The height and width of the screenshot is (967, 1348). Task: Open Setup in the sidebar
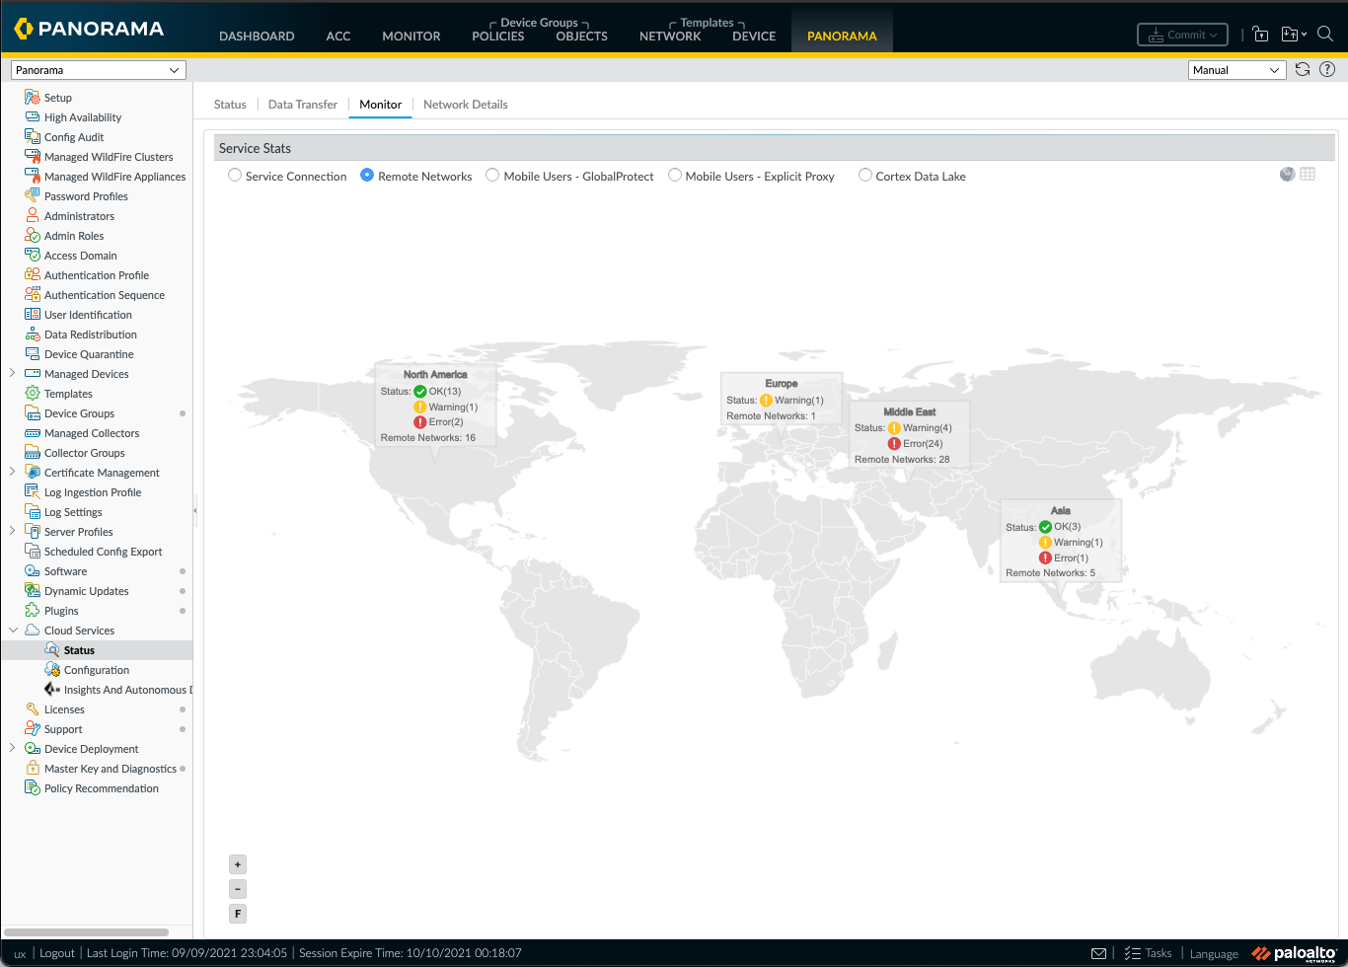tap(57, 98)
